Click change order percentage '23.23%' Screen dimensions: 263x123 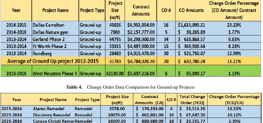click(234, 25)
